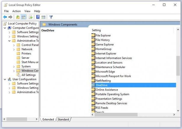Expand the System folder node
The height and width of the screenshot is (129, 182).
pos(14,67)
